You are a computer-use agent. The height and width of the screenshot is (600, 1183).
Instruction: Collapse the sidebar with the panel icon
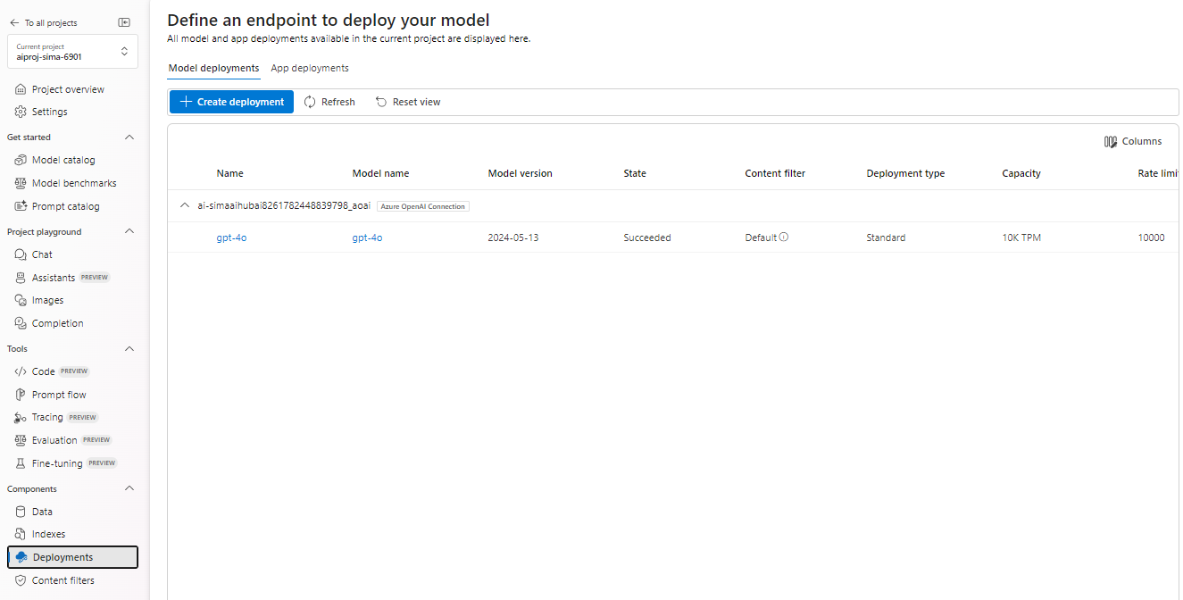124,22
